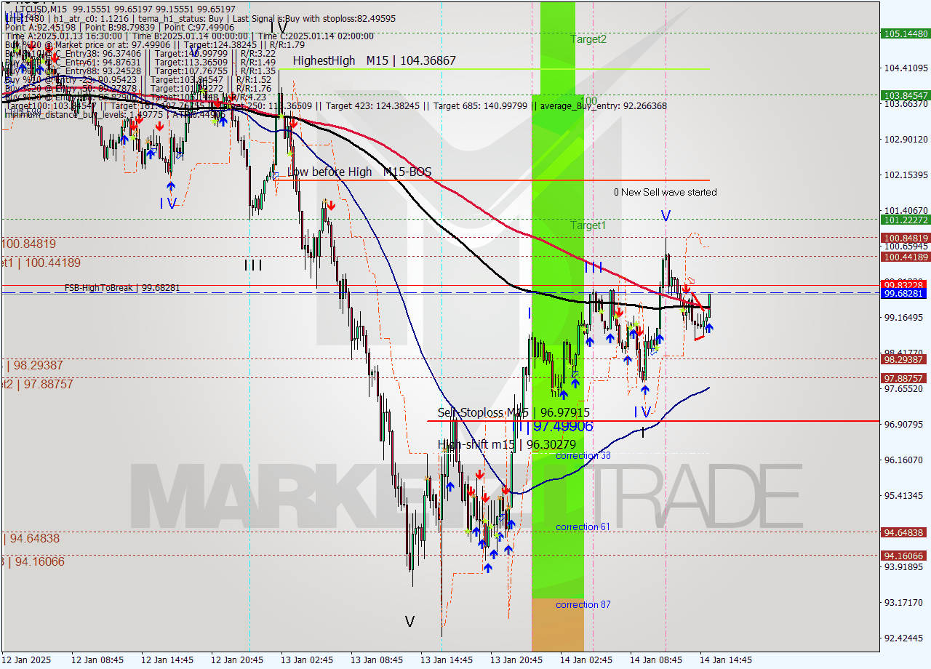Select the Target2 label in green zone
The width and height of the screenshot is (931, 669).
click(588, 39)
